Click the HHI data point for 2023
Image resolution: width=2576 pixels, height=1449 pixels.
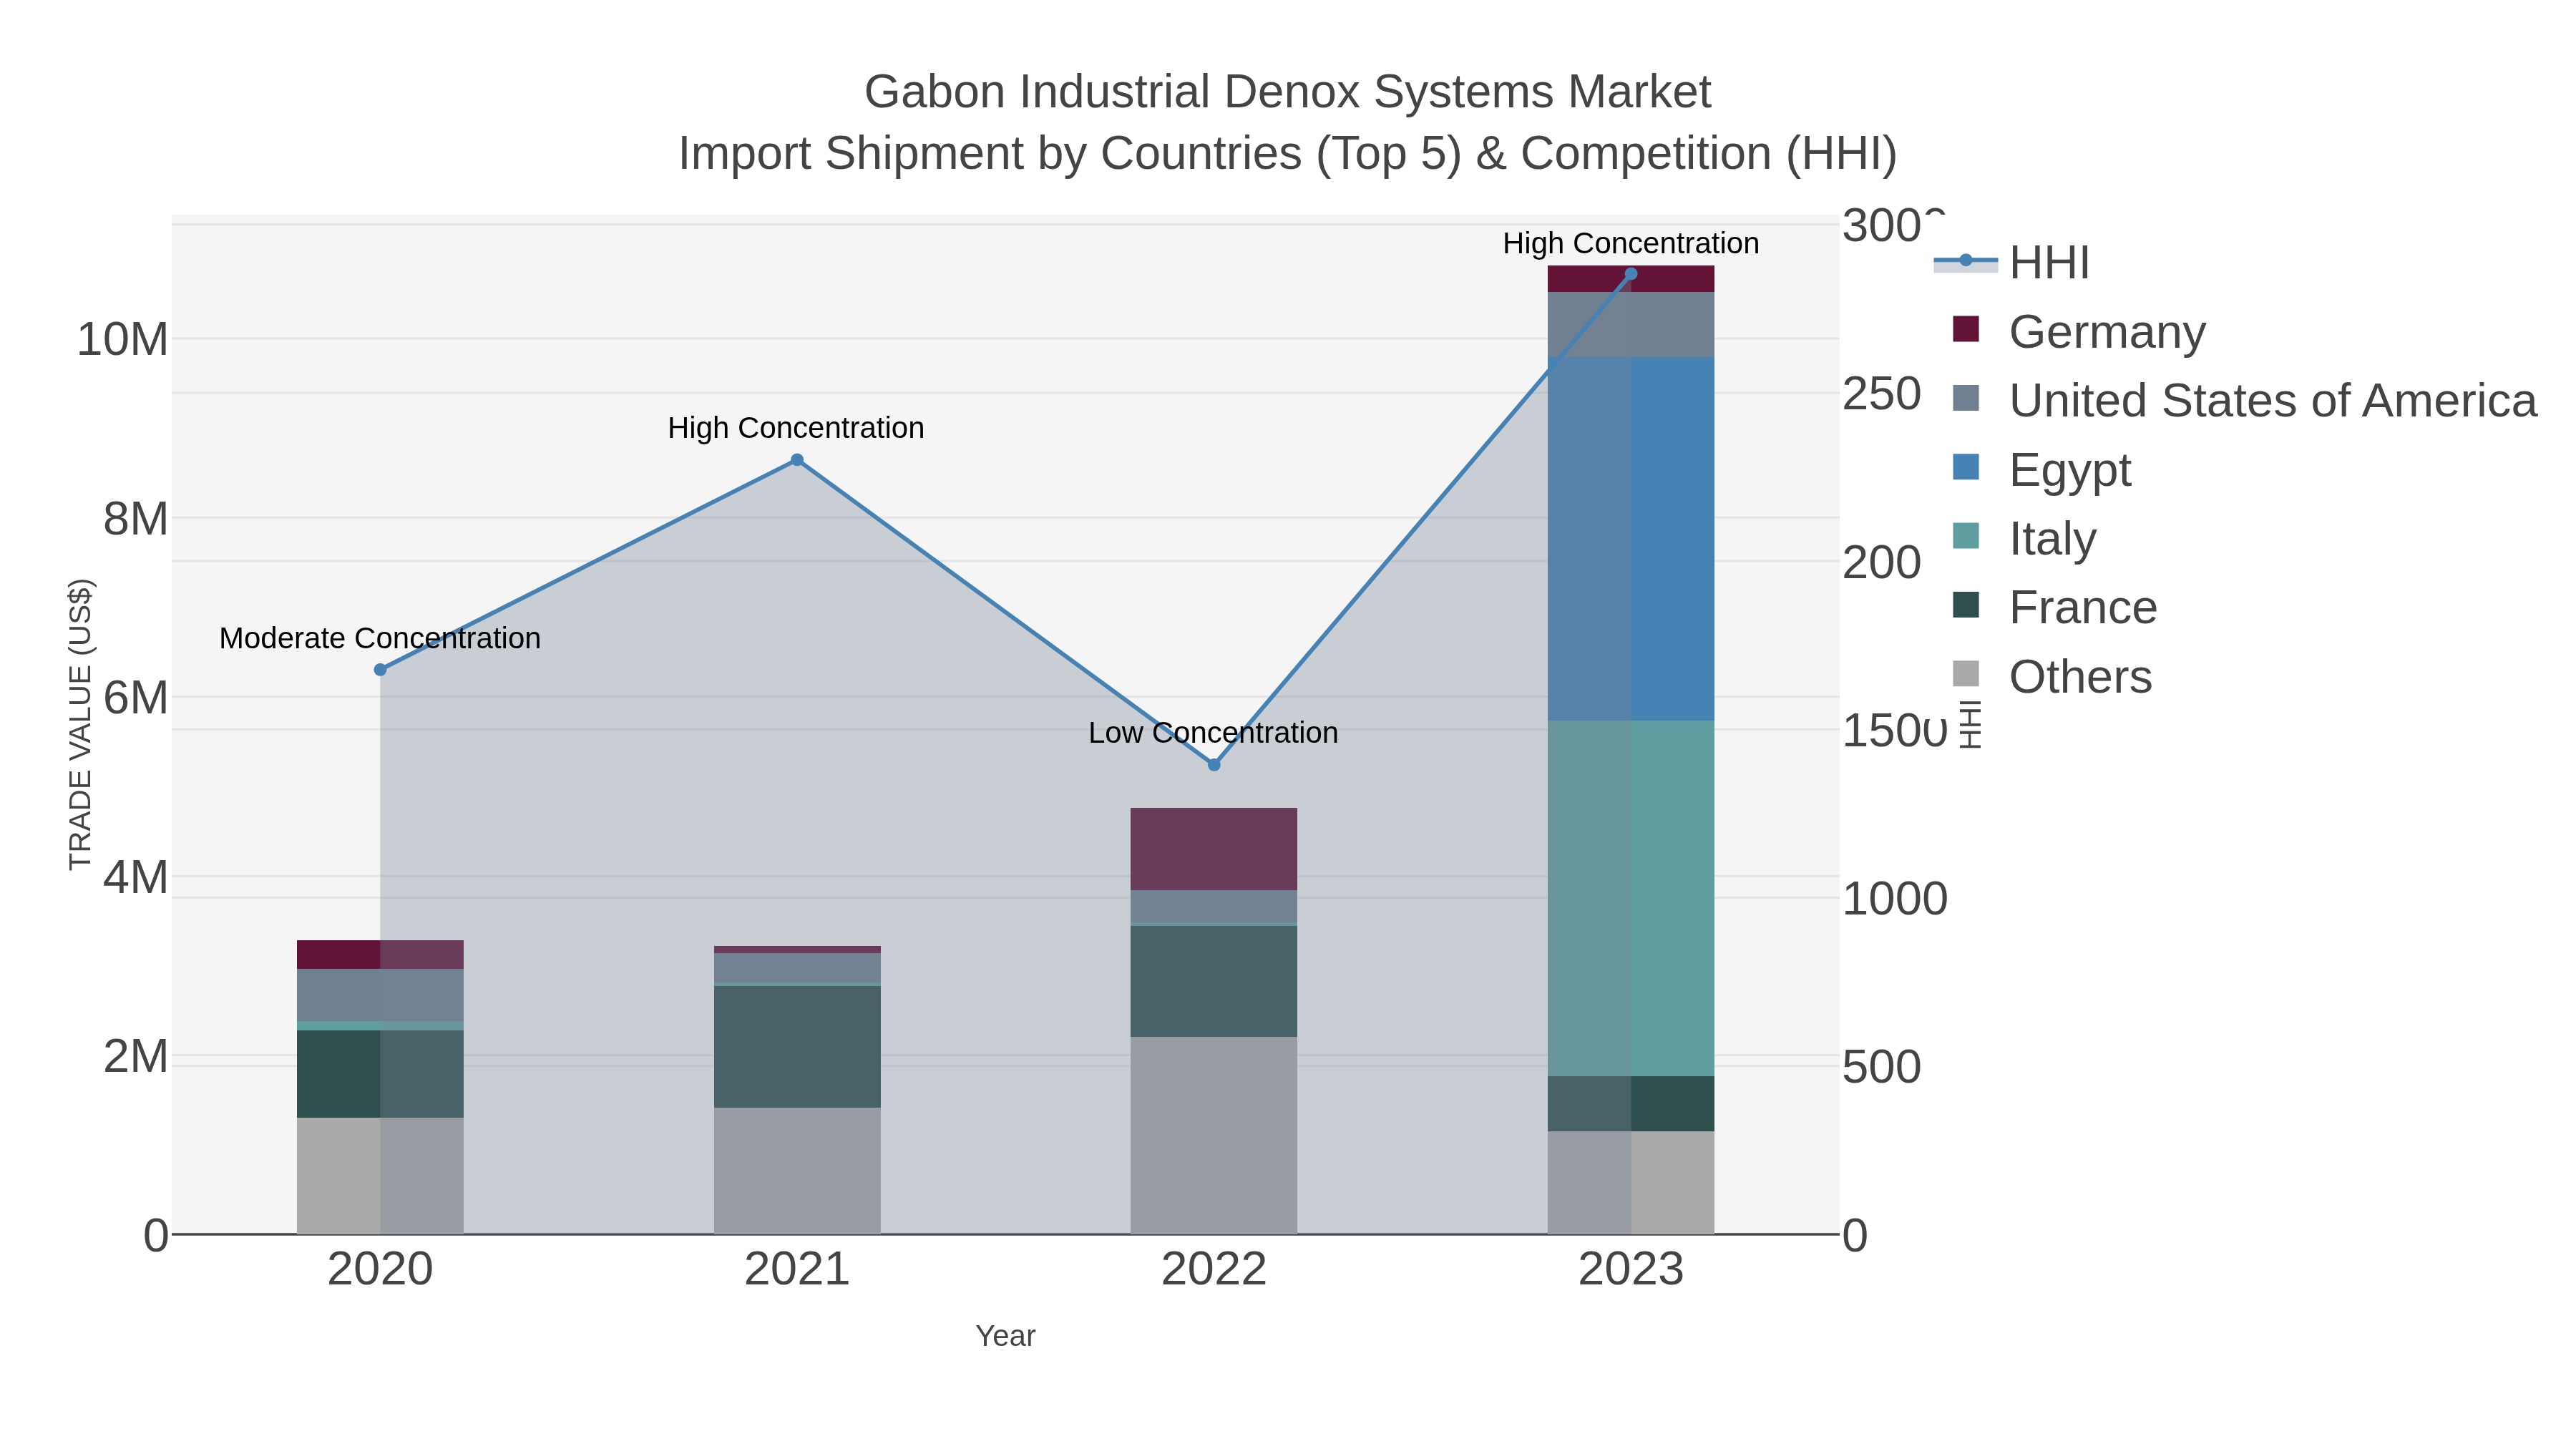[1631, 274]
